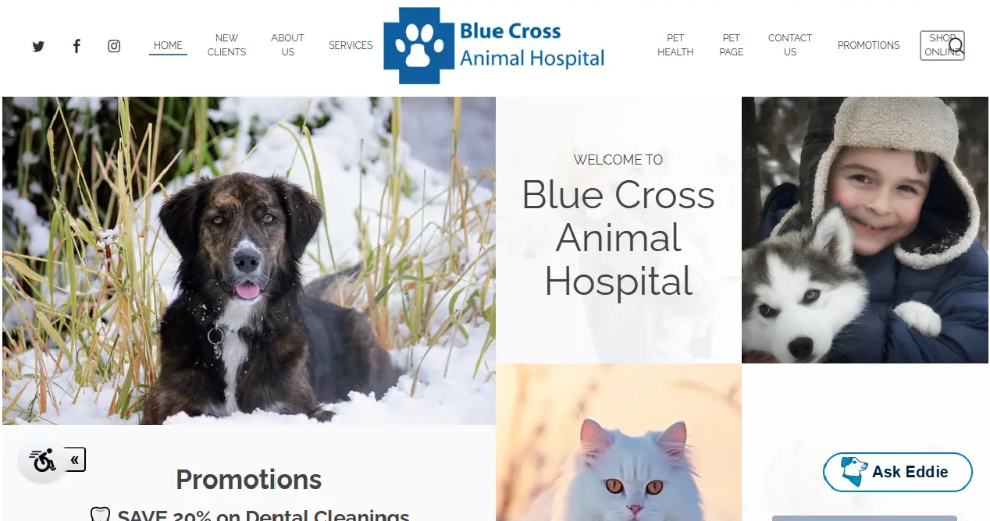Screen dimensions: 990x521
Task: Click the boy with husky photo
Action: 865,230
